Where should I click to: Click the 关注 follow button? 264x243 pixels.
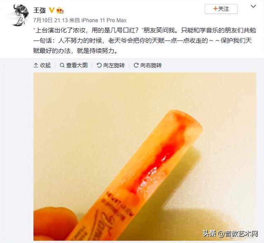tap(221, 9)
